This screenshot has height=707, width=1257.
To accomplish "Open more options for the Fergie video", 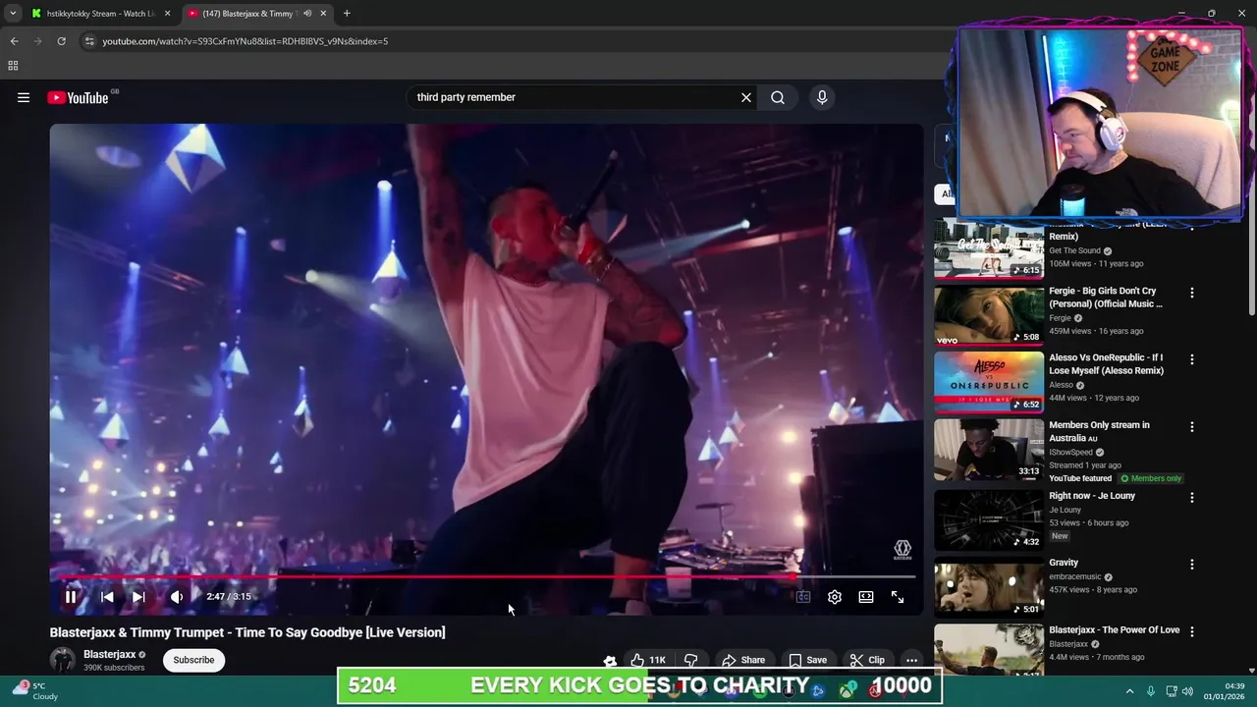I will 1192,293.
